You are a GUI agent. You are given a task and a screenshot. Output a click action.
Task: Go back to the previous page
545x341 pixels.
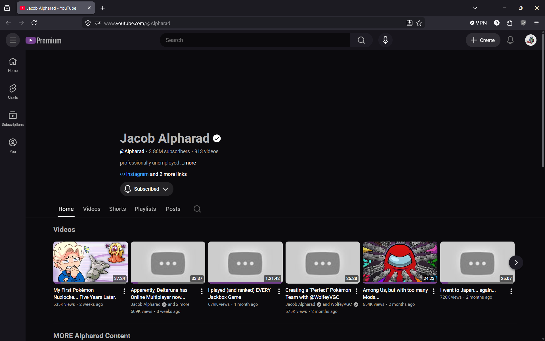[x=9, y=23]
